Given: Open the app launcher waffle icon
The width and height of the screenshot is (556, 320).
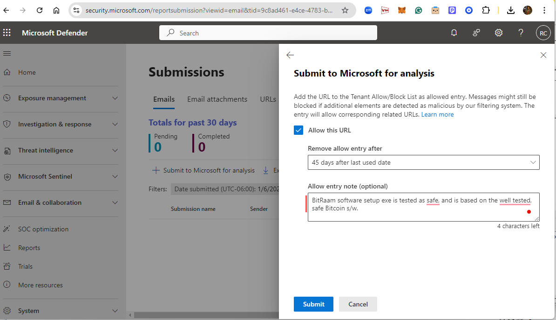Looking at the screenshot, I should pyautogui.click(x=7, y=33).
